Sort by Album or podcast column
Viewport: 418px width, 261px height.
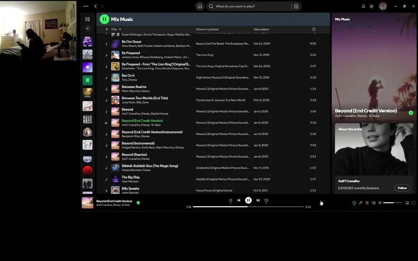click(x=207, y=29)
